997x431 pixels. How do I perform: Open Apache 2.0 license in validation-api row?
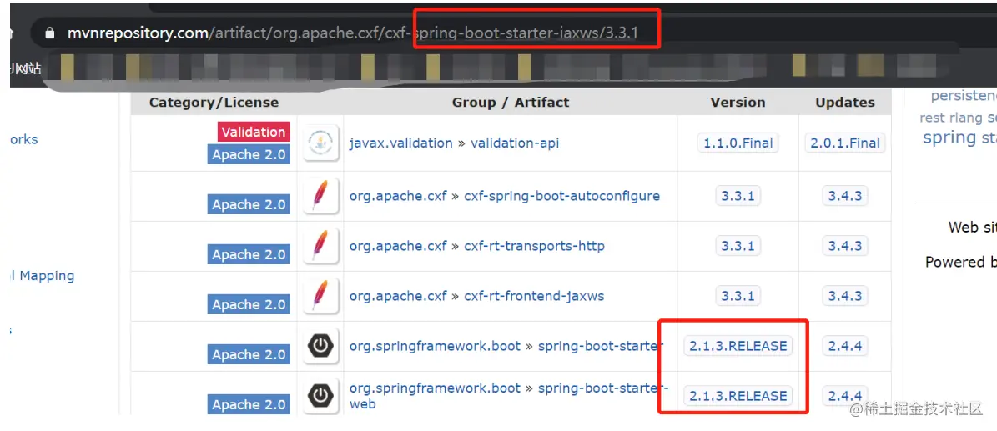tap(249, 154)
